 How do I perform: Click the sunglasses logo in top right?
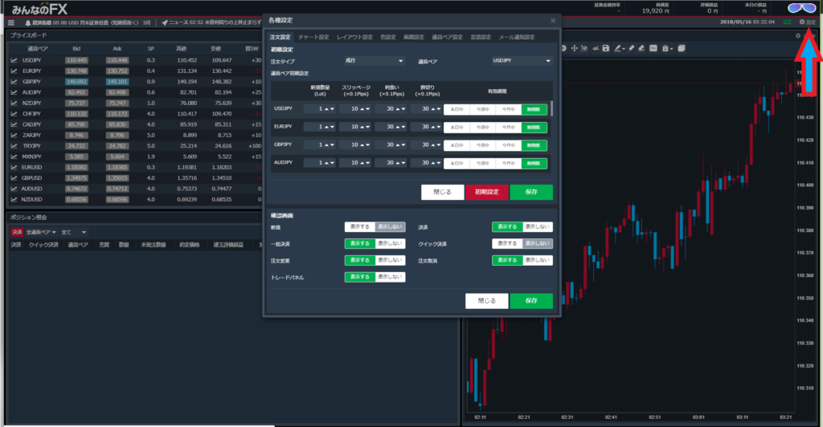(x=802, y=8)
